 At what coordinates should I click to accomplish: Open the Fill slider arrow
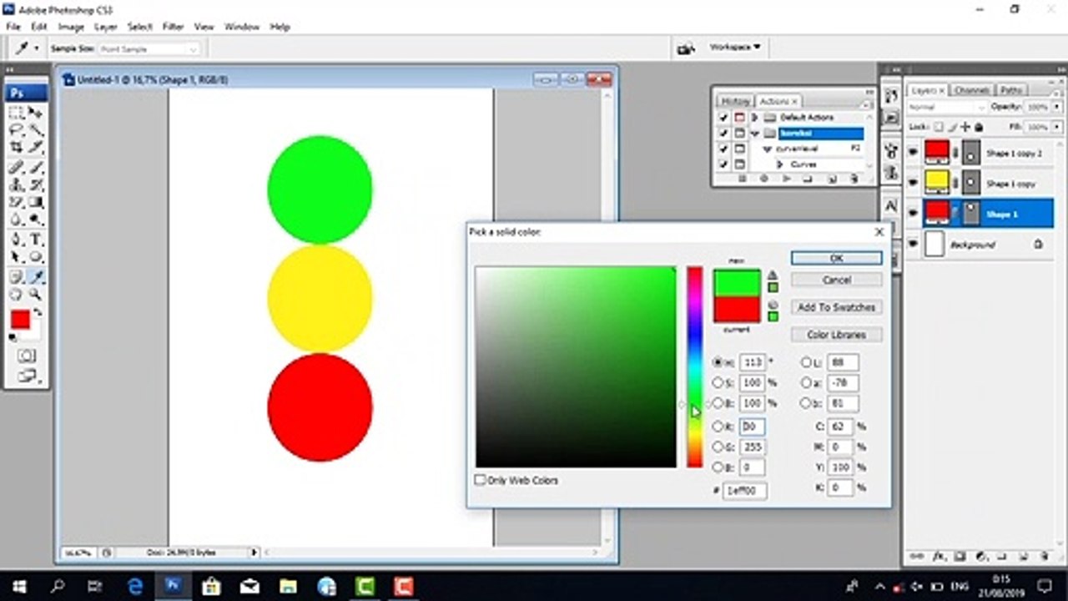(1056, 127)
